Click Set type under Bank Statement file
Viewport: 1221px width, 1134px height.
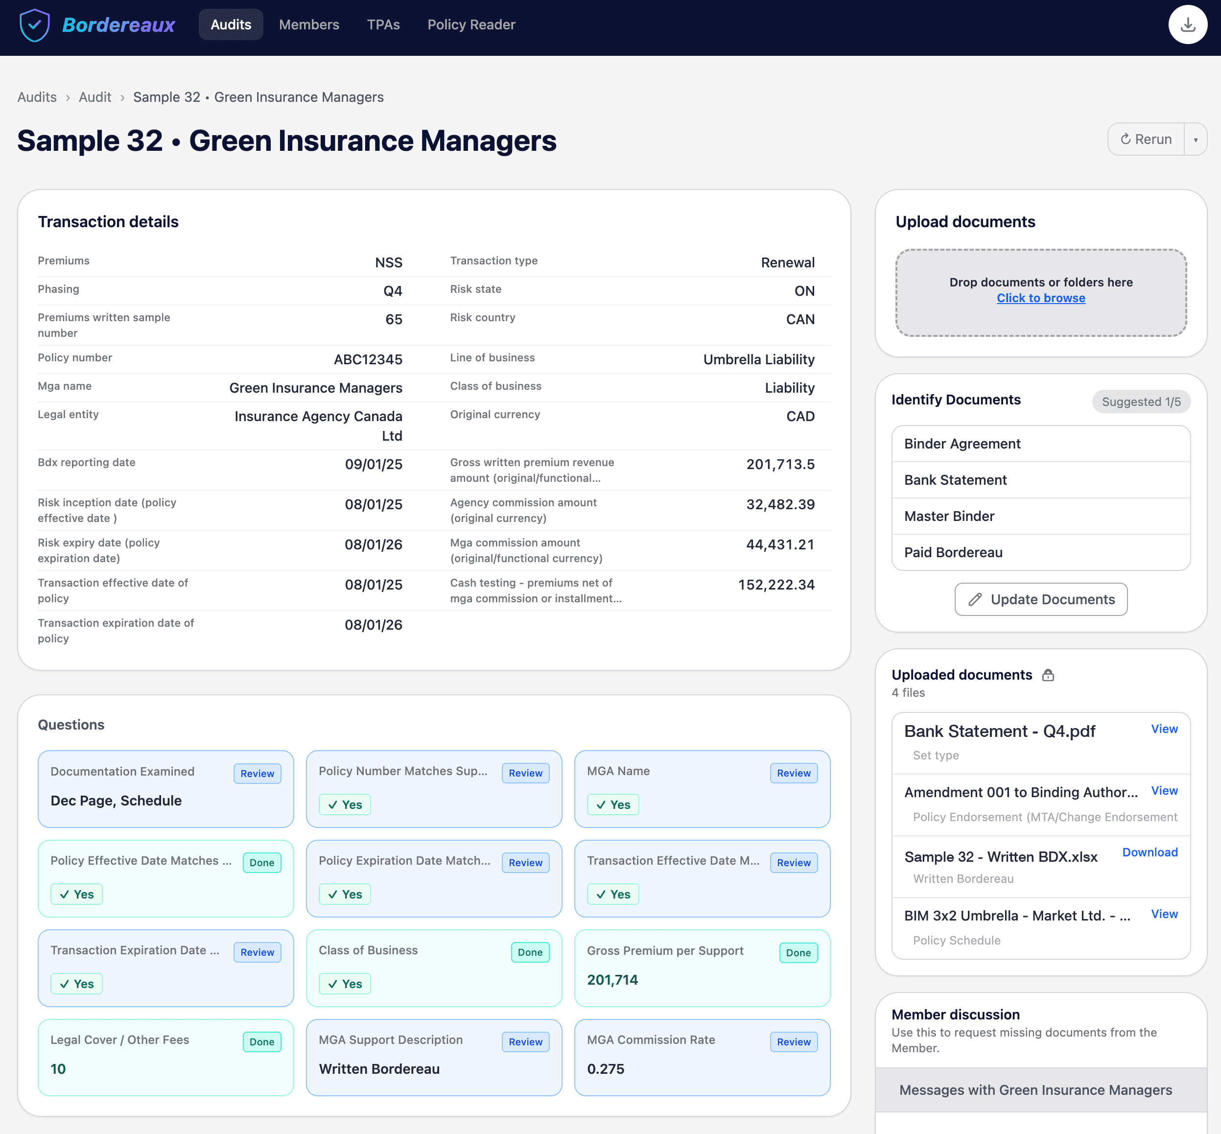coord(935,756)
